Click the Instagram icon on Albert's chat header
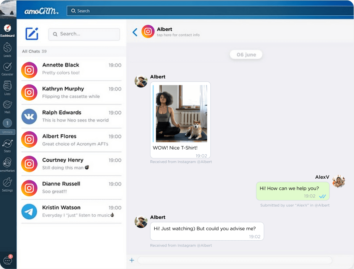This screenshot has height=269, width=354. click(148, 31)
